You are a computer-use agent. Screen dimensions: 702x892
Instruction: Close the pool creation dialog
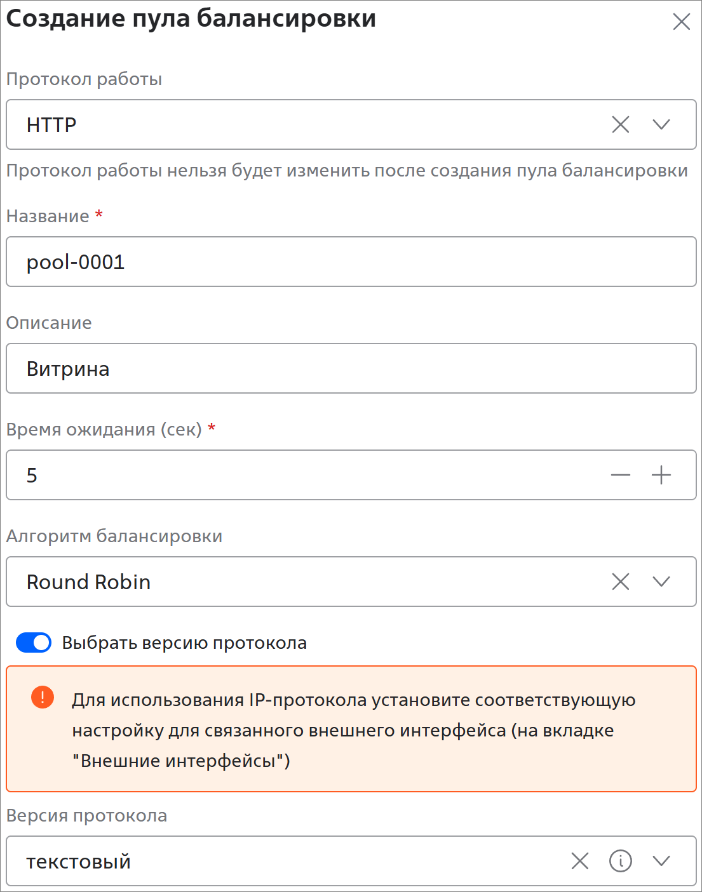[x=681, y=22]
